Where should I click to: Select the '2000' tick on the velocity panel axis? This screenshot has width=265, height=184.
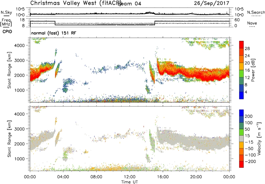(19, 144)
